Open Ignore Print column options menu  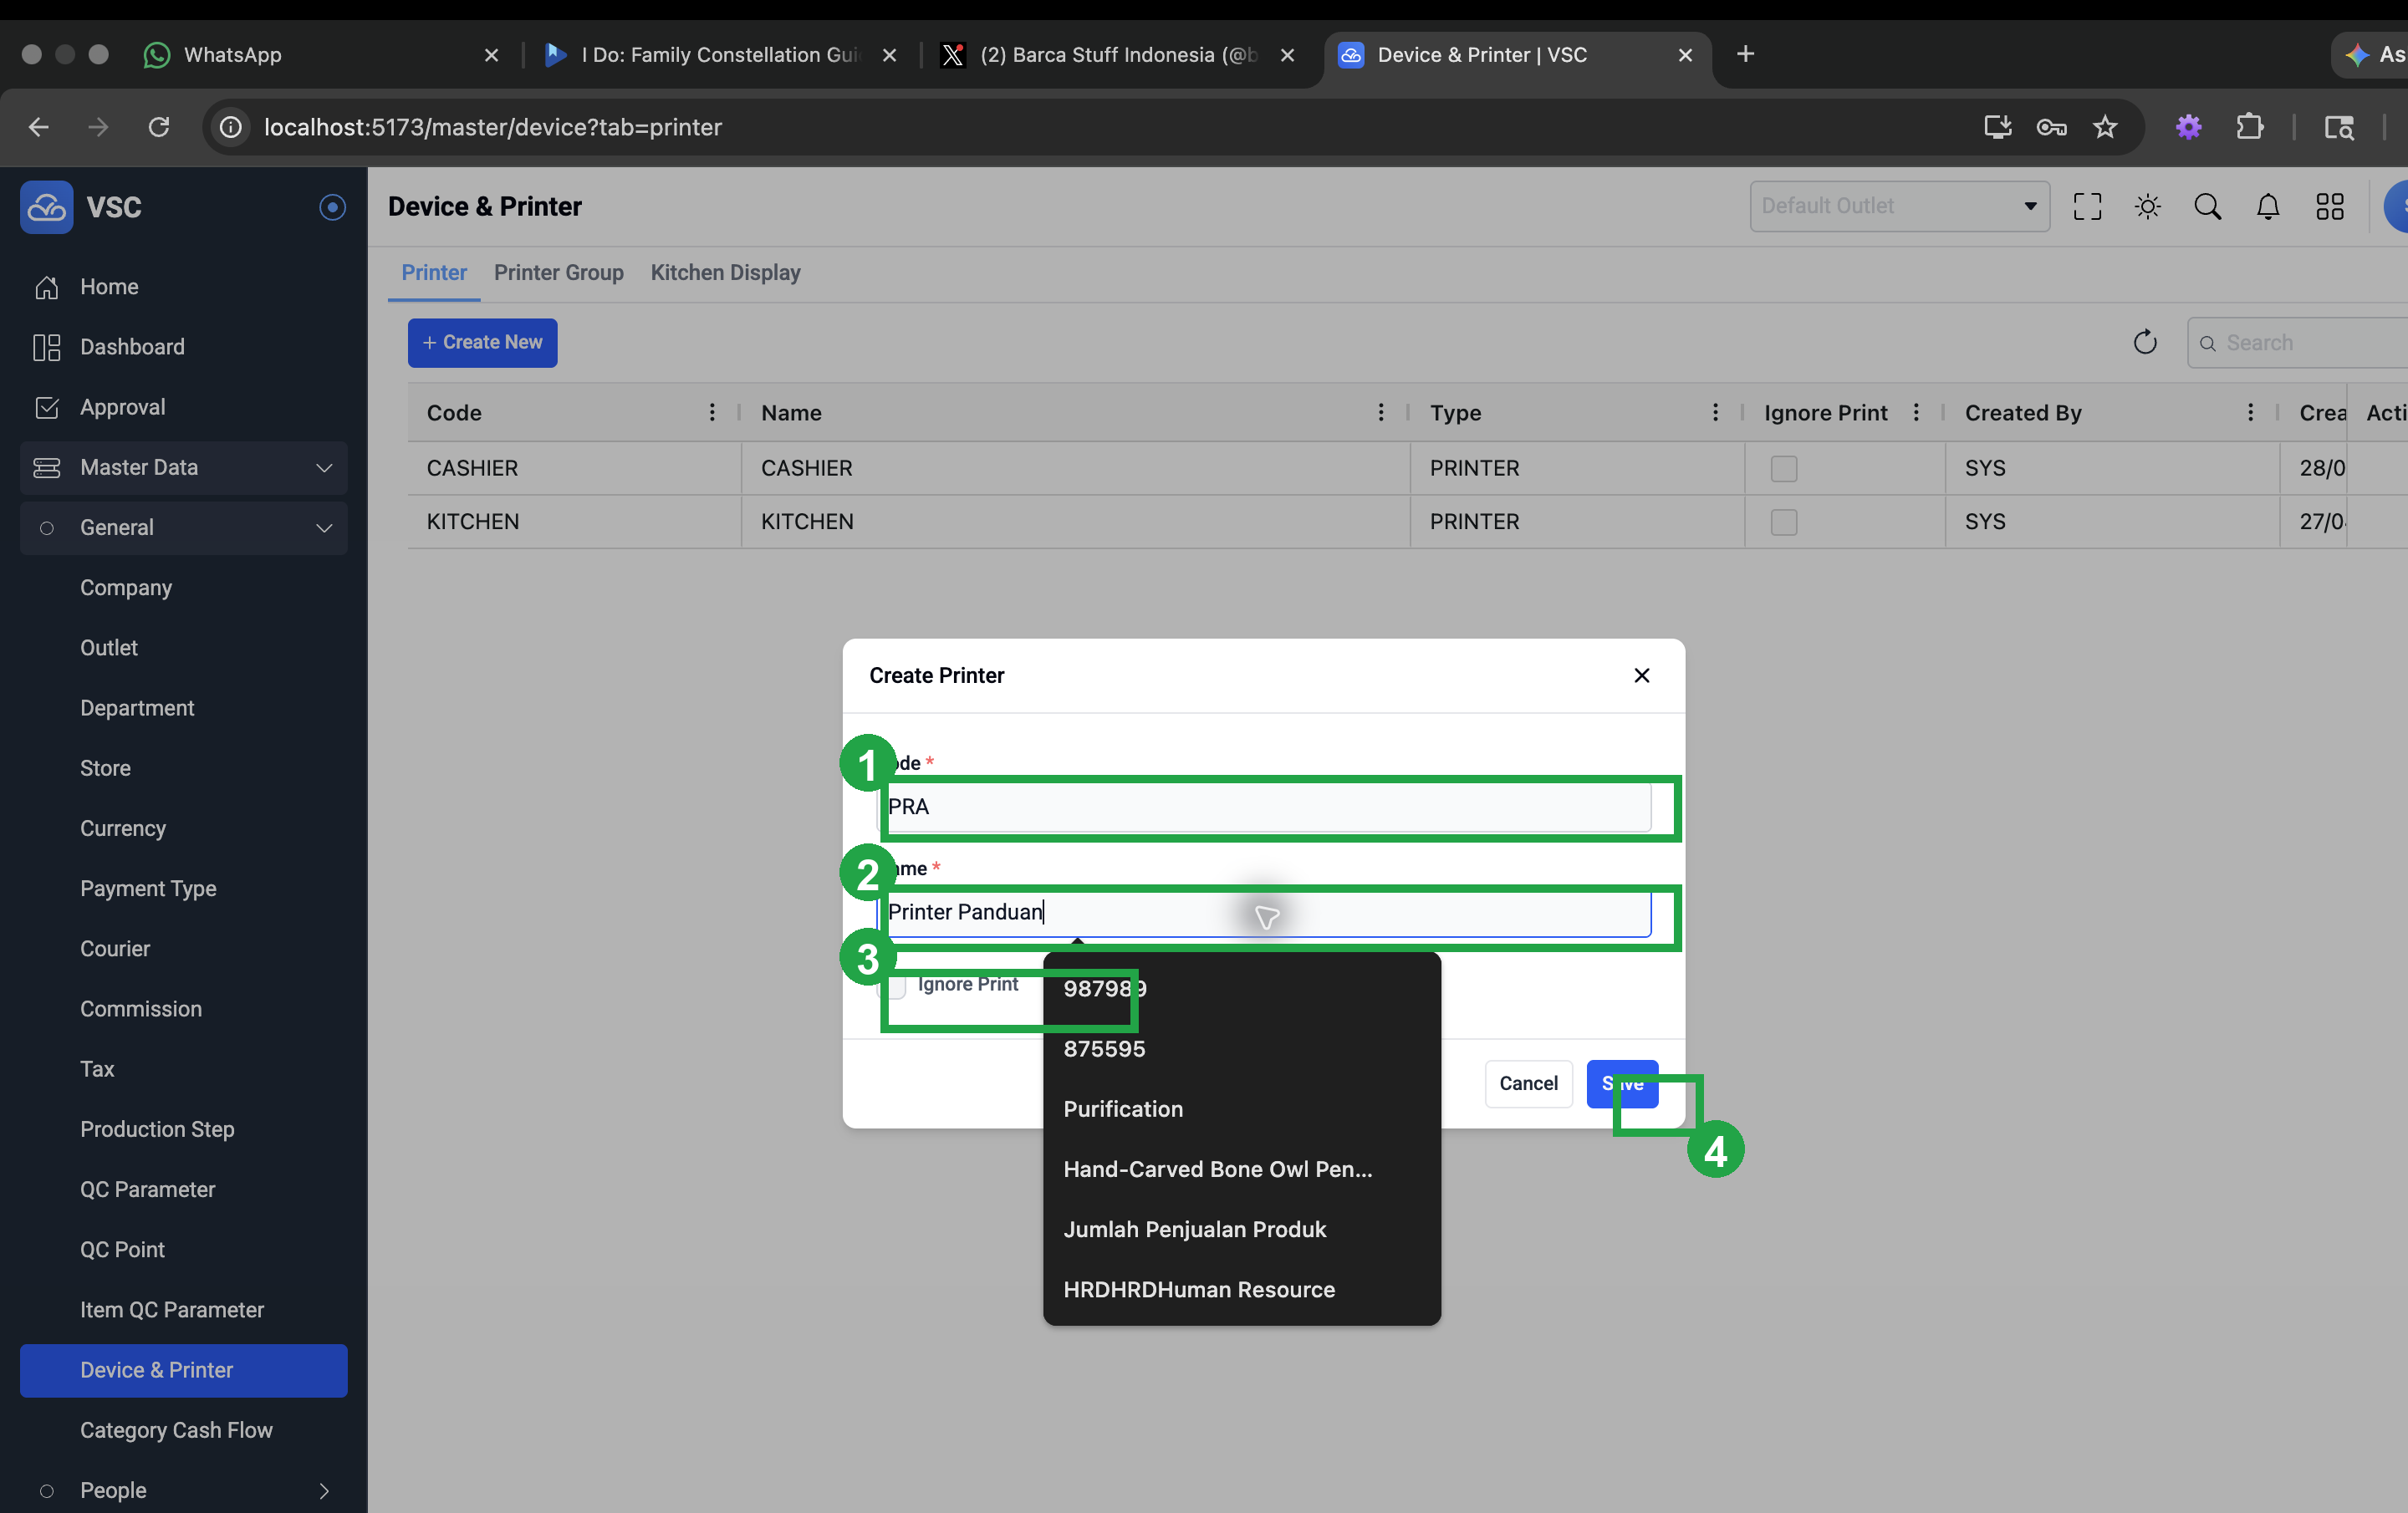click(x=1916, y=413)
